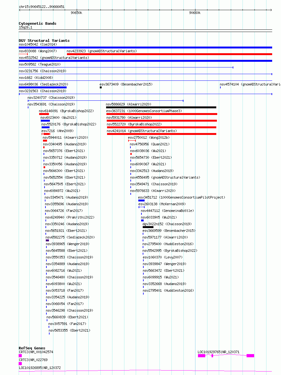Click the nsv6249940 (Prakrithi2022) label
The width and height of the screenshot is (281, 375).
(70, 218)
